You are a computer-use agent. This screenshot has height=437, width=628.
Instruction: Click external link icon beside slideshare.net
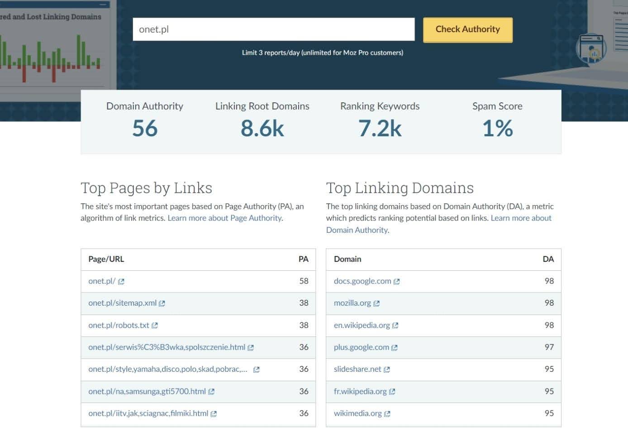387,370
